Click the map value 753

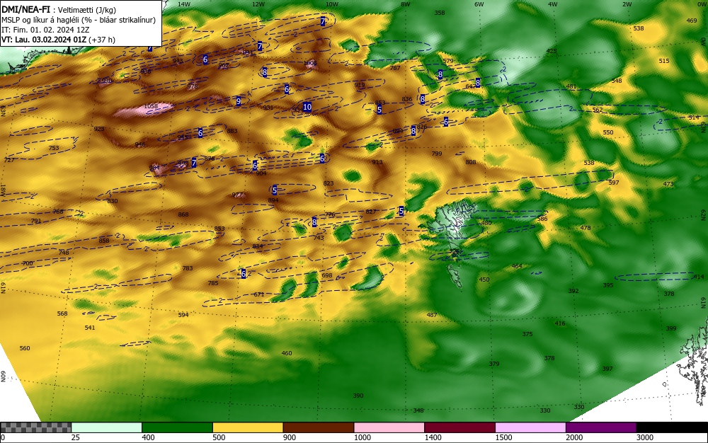pos(54,148)
